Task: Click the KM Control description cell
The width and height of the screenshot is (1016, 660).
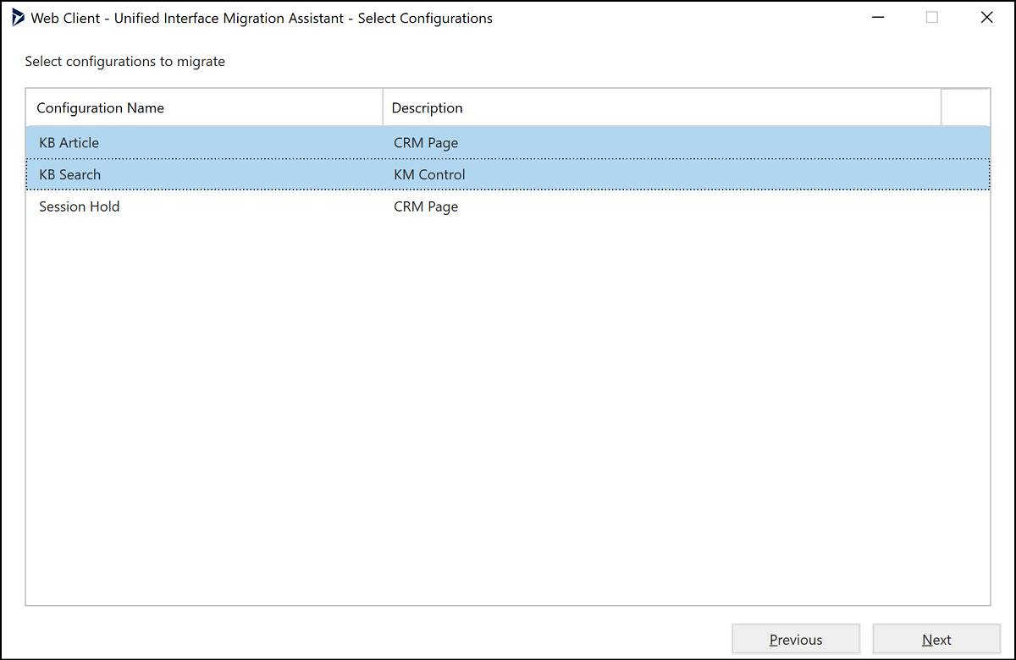Action: click(429, 174)
